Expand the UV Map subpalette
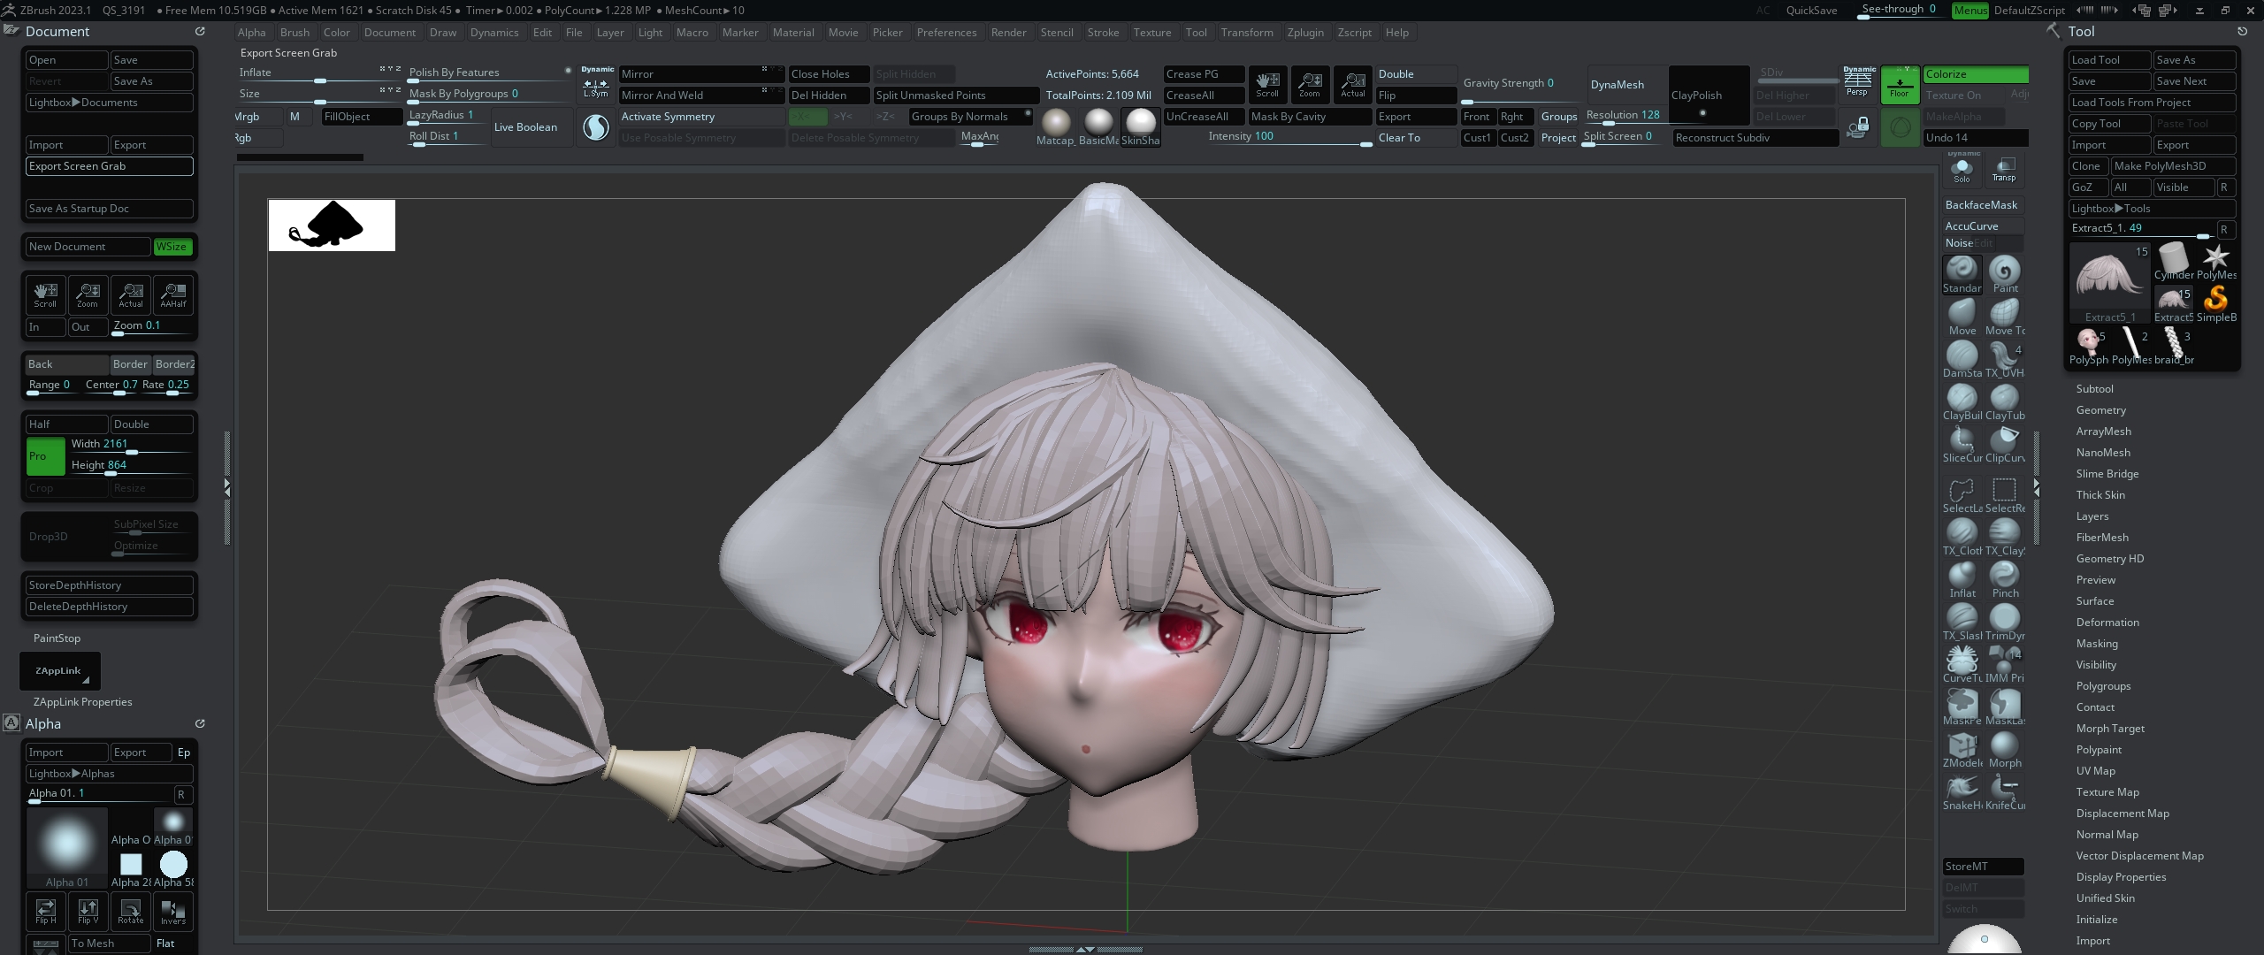Viewport: 2264px width, 955px height. (x=2095, y=771)
